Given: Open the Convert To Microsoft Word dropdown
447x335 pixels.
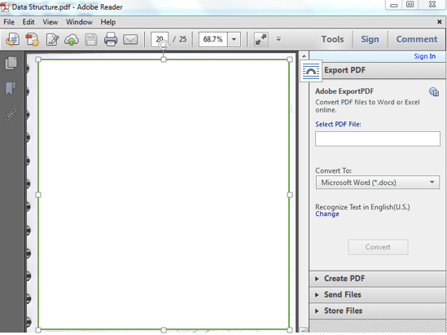Looking at the screenshot, I should coord(378,183).
